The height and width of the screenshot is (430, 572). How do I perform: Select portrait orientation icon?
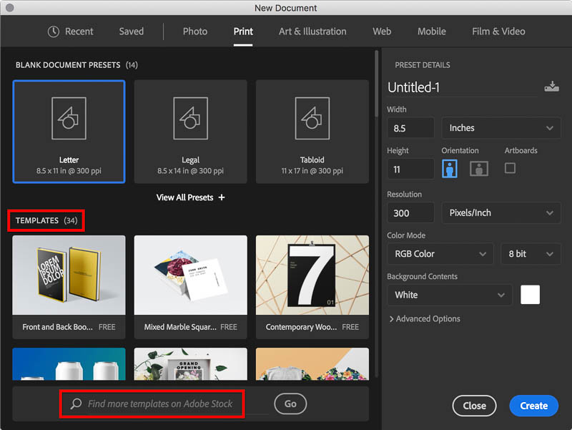click(450, 169)
